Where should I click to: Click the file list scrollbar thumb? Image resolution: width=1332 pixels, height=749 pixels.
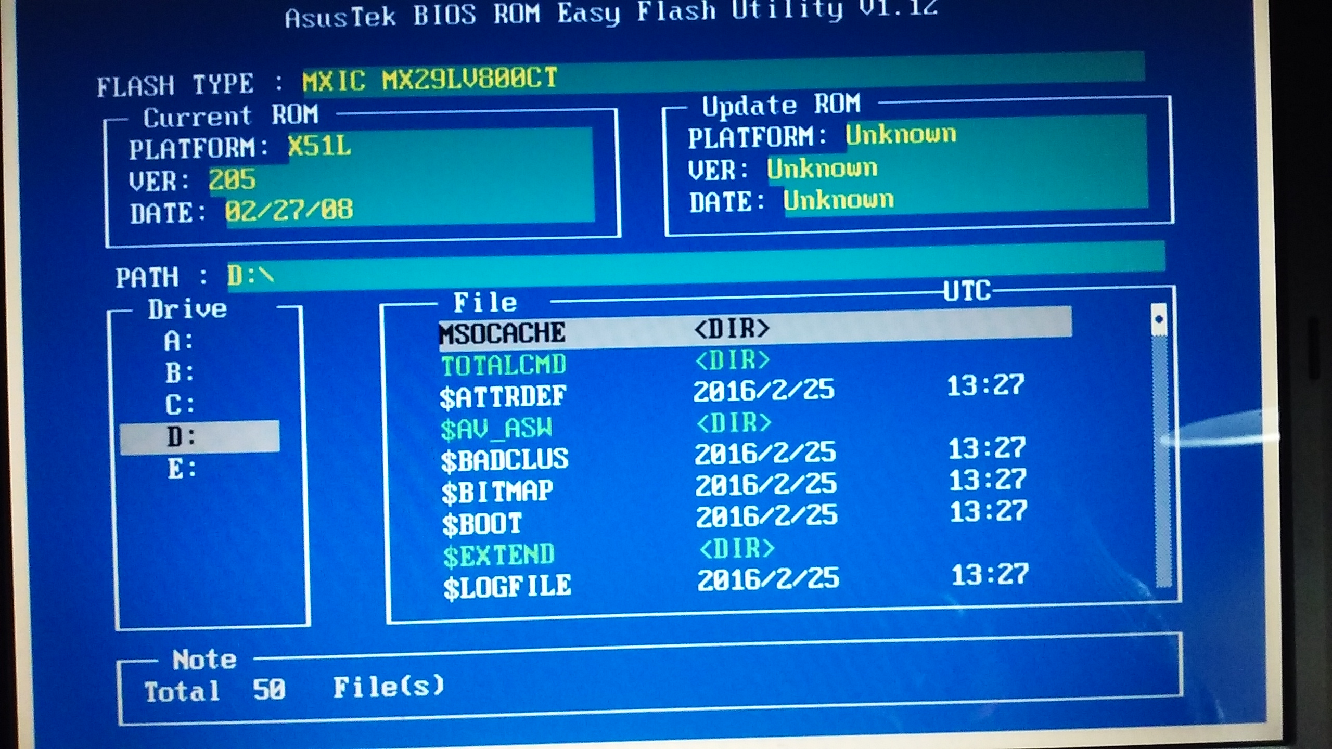[1159, 319]
